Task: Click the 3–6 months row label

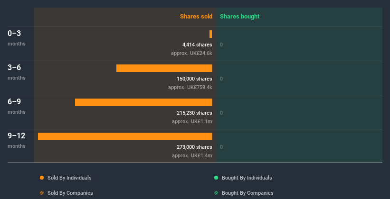Action: click(x=17, y=72)
